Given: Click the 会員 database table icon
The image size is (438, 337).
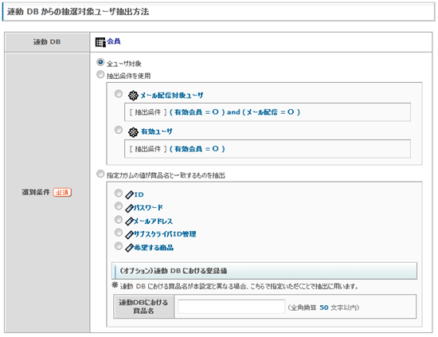Looking at the screenshot, I should point(100,42).
